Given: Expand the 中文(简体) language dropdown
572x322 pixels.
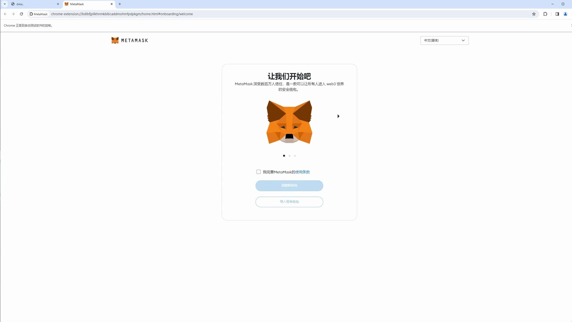Looking at the screenshot, I should pos(444,40).
